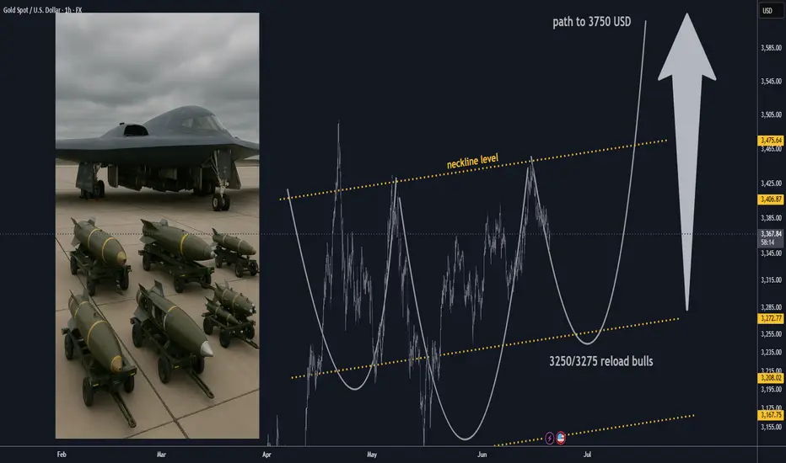Select the large upward arrow drawing
The width and height of the screenshot is (786, 463).
pyautogui.click(x=686, y=162)
